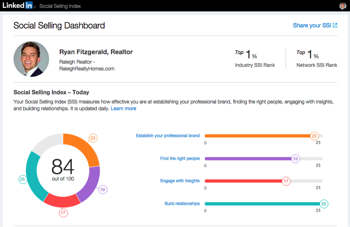Click Top 1% above Network SSI Rank
This screenshot has height=227, width=350.
pos(308,54)
